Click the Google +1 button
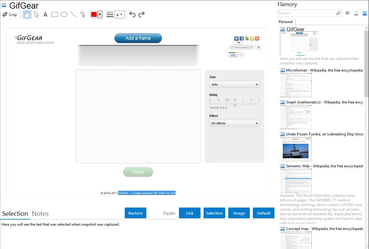This screenshot has height=249, width=369. click(x=233, y=55)
